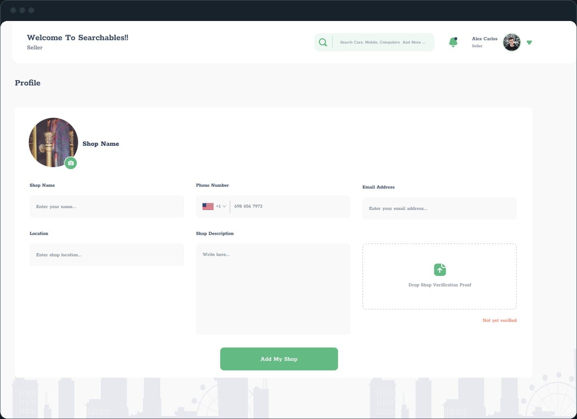The image size is (577, 419).
Task: Open the +1 country code dropdown
Action: (x=221, y=206)
